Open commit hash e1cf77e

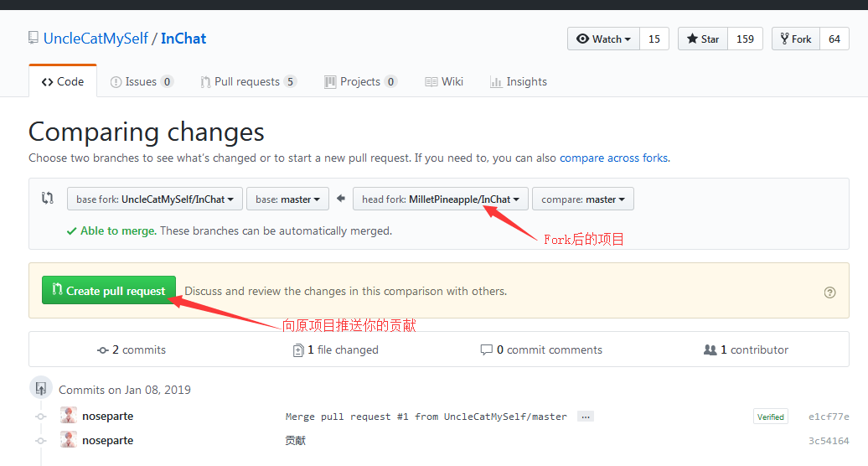point(829,417)
